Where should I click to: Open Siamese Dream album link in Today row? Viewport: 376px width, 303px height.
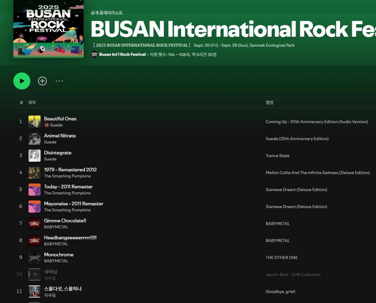click(296, 190)
